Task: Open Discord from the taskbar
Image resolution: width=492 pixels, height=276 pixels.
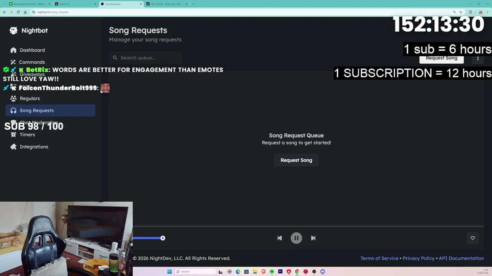Action: coord(322,272)
